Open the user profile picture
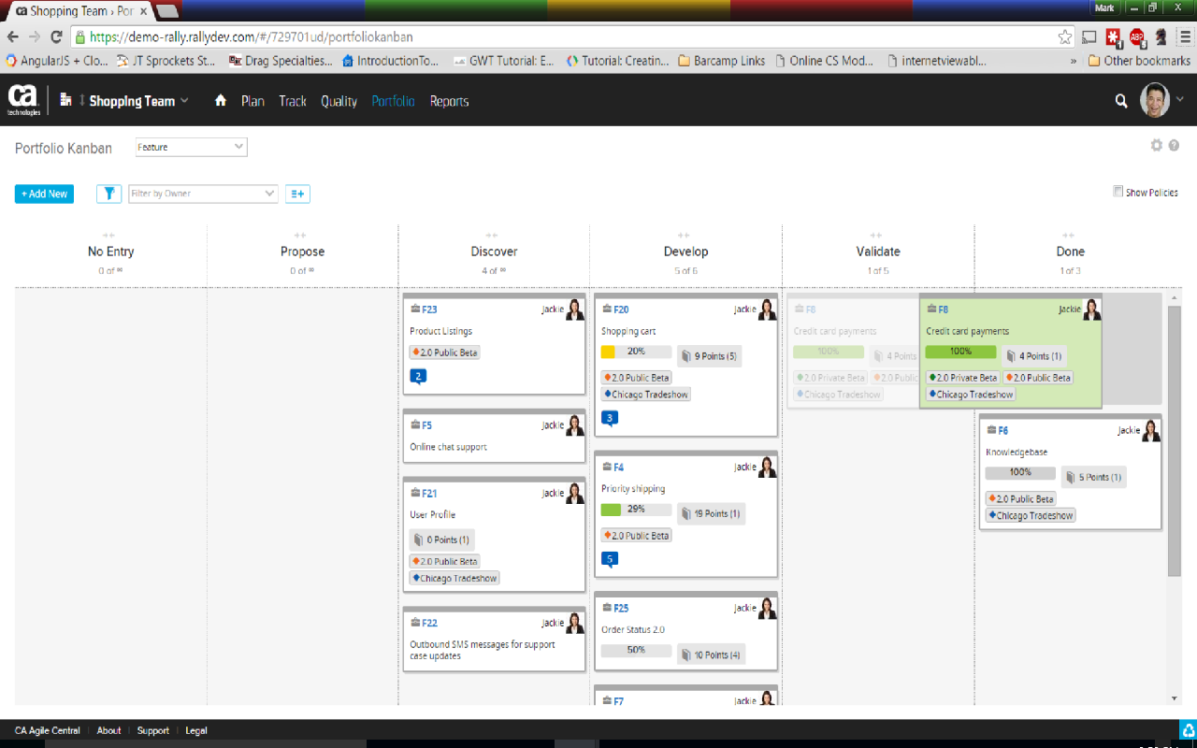 click(x=1155, y=101)
